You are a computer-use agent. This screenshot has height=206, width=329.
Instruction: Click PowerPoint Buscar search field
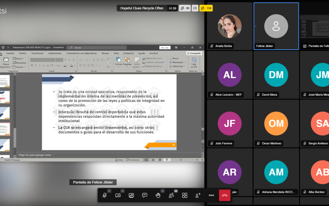(x=97, y=48)
